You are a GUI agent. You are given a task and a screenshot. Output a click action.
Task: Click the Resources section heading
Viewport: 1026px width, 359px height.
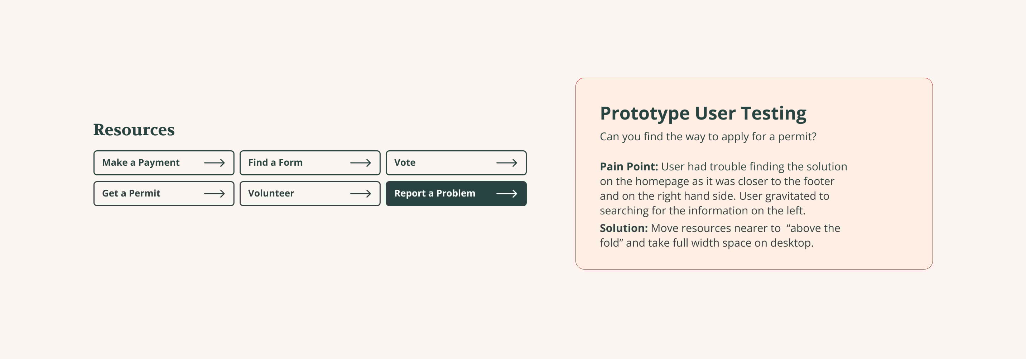(134, 130)
